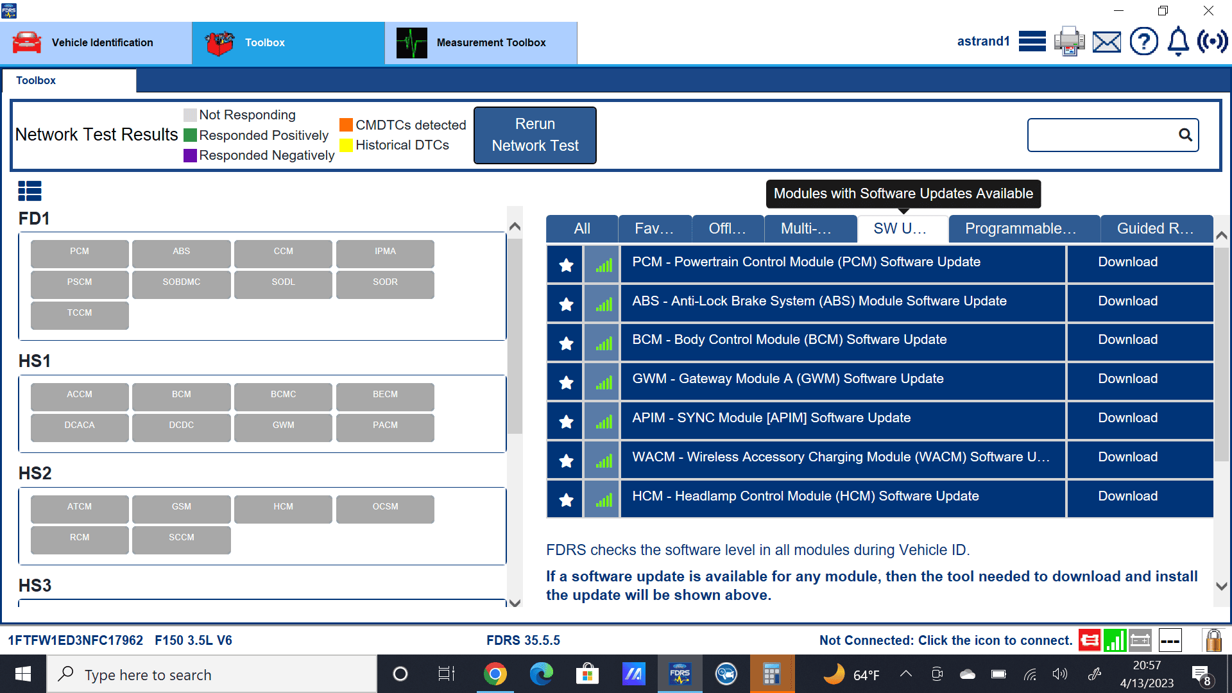Click the toolbox search input field
This screenshot has width=1232, height=693.
tap(1100, 135)
